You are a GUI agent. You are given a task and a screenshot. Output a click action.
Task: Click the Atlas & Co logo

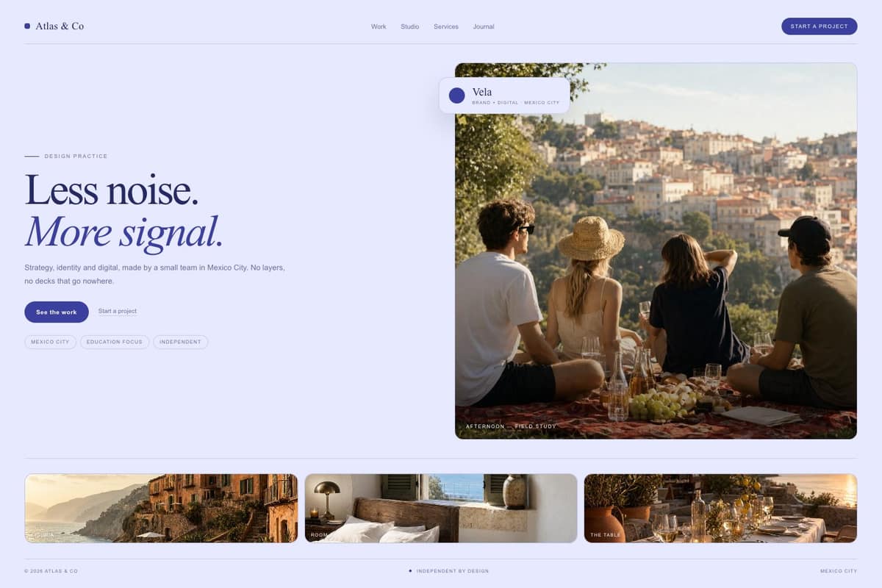click(54, 26)
